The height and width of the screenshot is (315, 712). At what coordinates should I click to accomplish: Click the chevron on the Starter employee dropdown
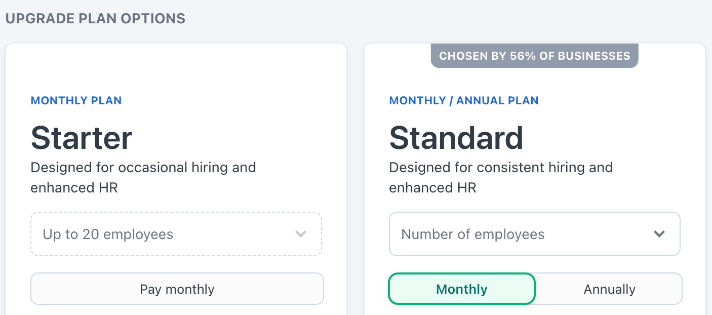301,234
